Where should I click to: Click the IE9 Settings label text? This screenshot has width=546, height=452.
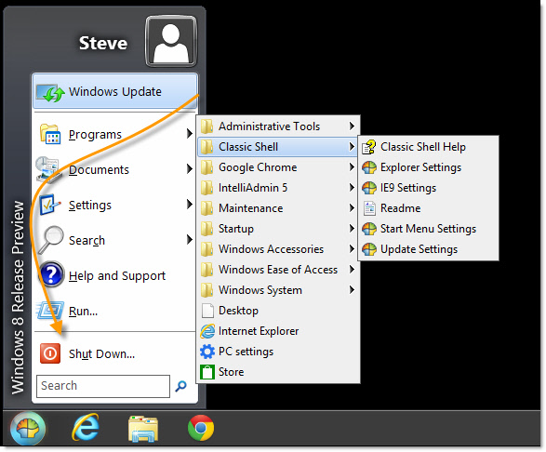(408, 189)
